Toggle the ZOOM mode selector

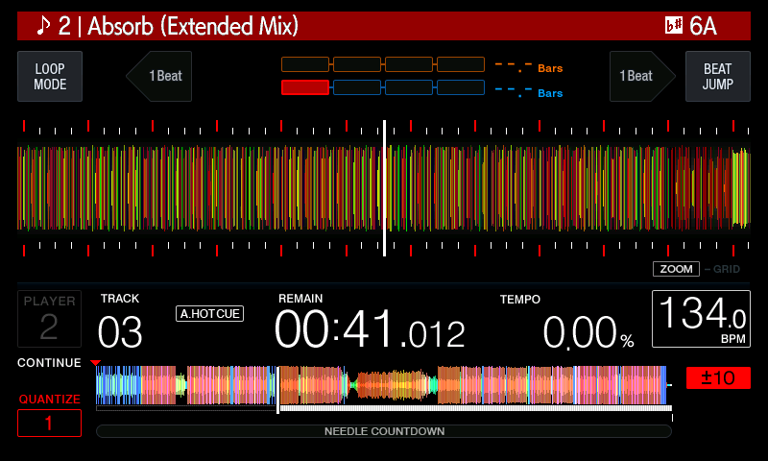point(676,269)
